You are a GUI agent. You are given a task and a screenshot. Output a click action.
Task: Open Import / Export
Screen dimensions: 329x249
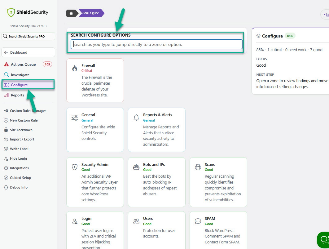[x=22, y=139]
